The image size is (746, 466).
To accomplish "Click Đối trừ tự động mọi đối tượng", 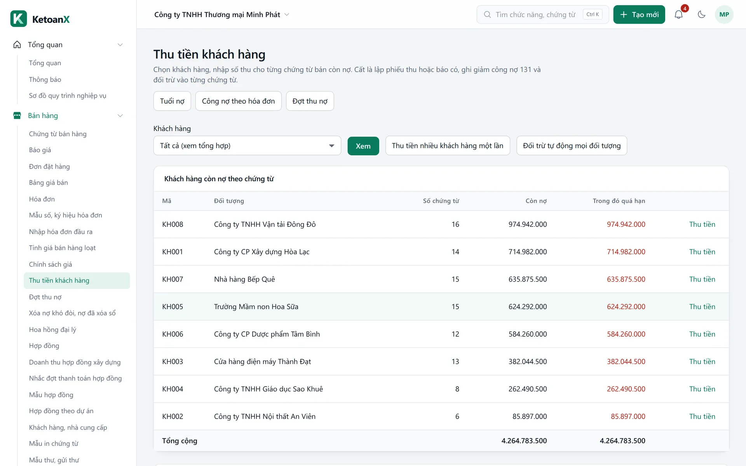I will 572,146.
